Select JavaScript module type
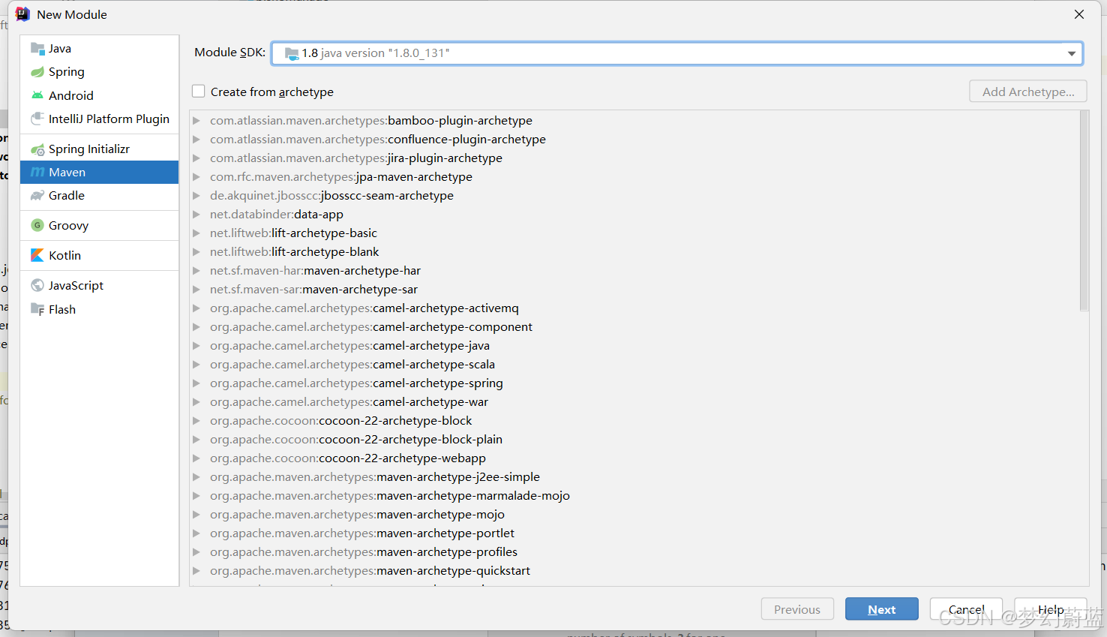The image size is (1107, 637). click(x=100, y=285)
